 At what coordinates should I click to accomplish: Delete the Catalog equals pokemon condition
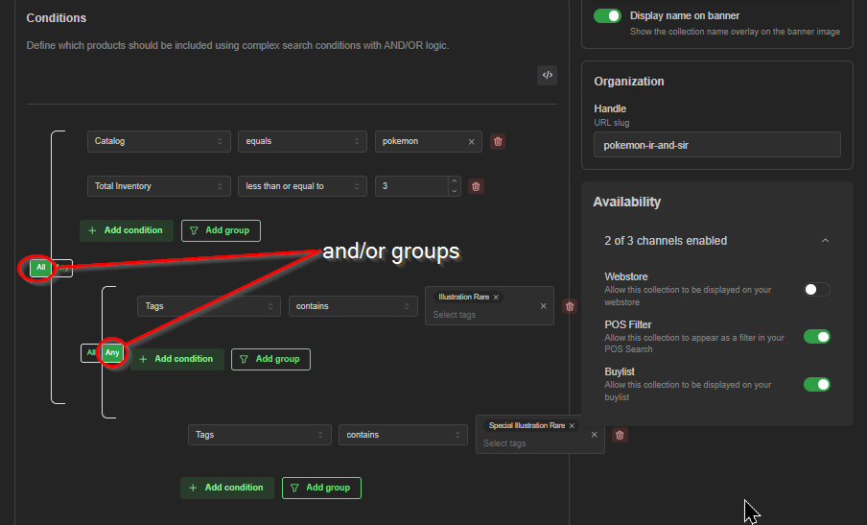(x=498, y=142)
